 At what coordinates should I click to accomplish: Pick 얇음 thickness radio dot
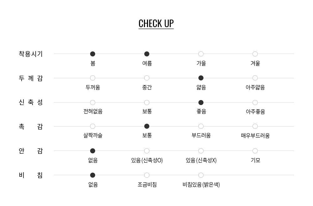coord(201,78)
